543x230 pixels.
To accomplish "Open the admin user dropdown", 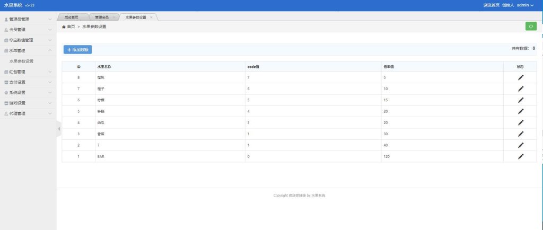I will point(525,5).
